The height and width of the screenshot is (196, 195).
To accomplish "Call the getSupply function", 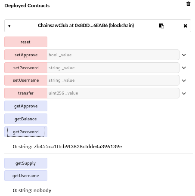I will pos(26,163).
